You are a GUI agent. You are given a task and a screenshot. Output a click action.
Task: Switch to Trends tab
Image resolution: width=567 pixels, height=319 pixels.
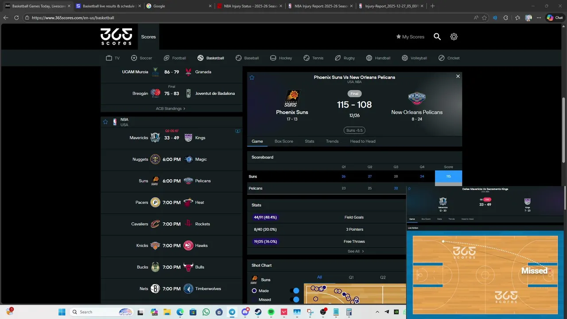coord(332,141)
